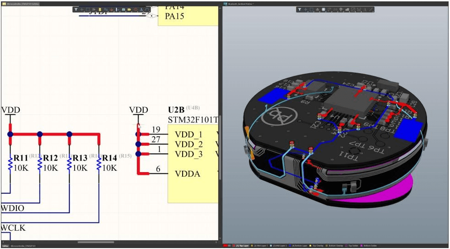Screen dimensions: 450x249
Task: Toggle the Top Layer tab in layer bar
Action: (x=241, y=246)
